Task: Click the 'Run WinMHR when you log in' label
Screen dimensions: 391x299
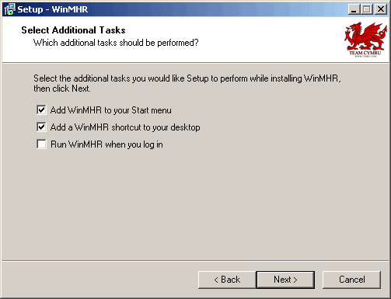Action: click(x=106, y=144)
